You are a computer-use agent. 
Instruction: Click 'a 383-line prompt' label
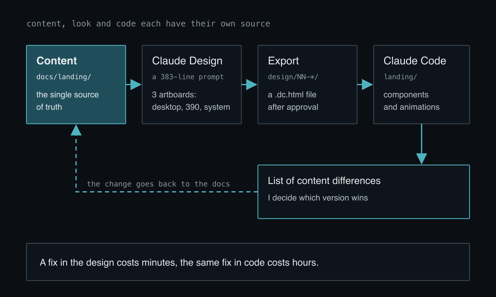188,77
